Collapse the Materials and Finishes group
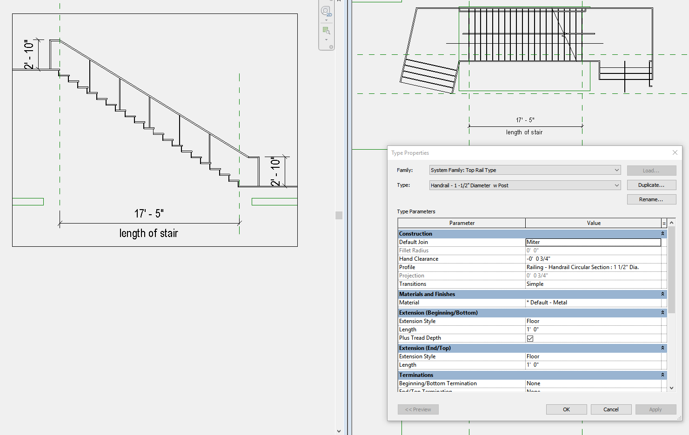The width and height of the screenshot is (689, 435). [x=662, y=294]
